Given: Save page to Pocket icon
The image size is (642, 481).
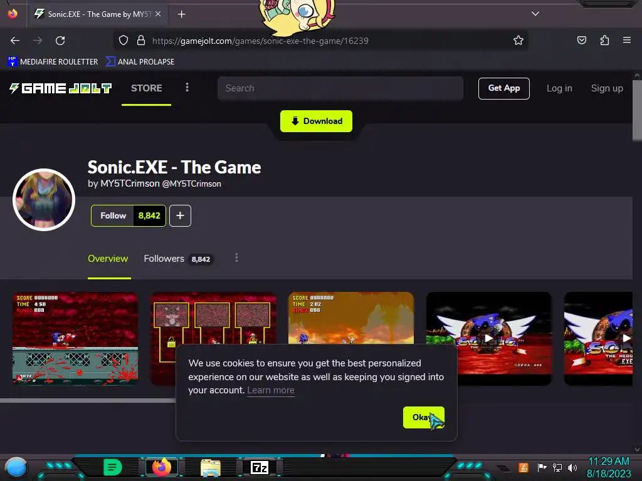Looking at the screenshot, I should (x=581, y=40).
